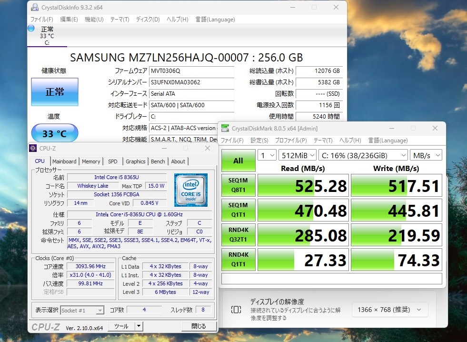Select the C: drive tab in CrystalDiskInfo
The width and height of the screenshot is (467, 342).
pos(47,36)
